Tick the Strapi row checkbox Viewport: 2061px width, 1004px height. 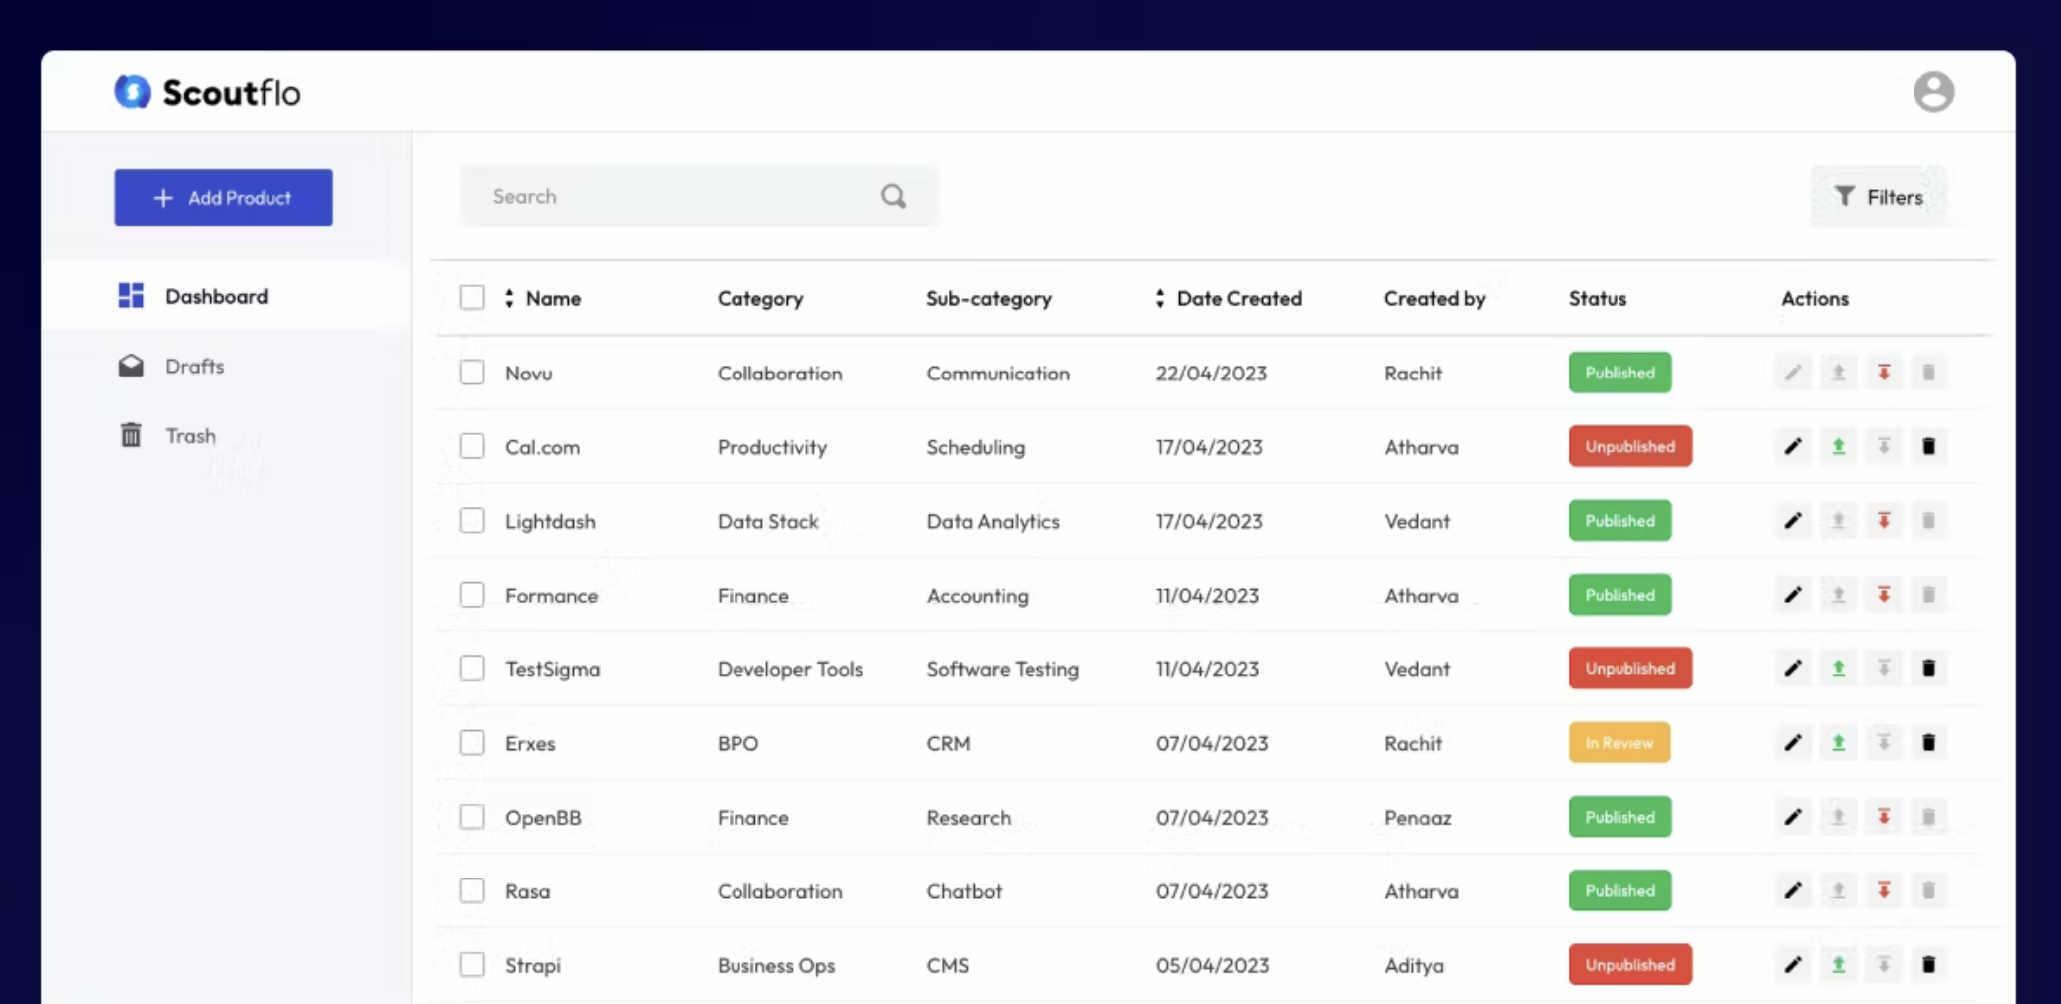[x=472, y=964]
